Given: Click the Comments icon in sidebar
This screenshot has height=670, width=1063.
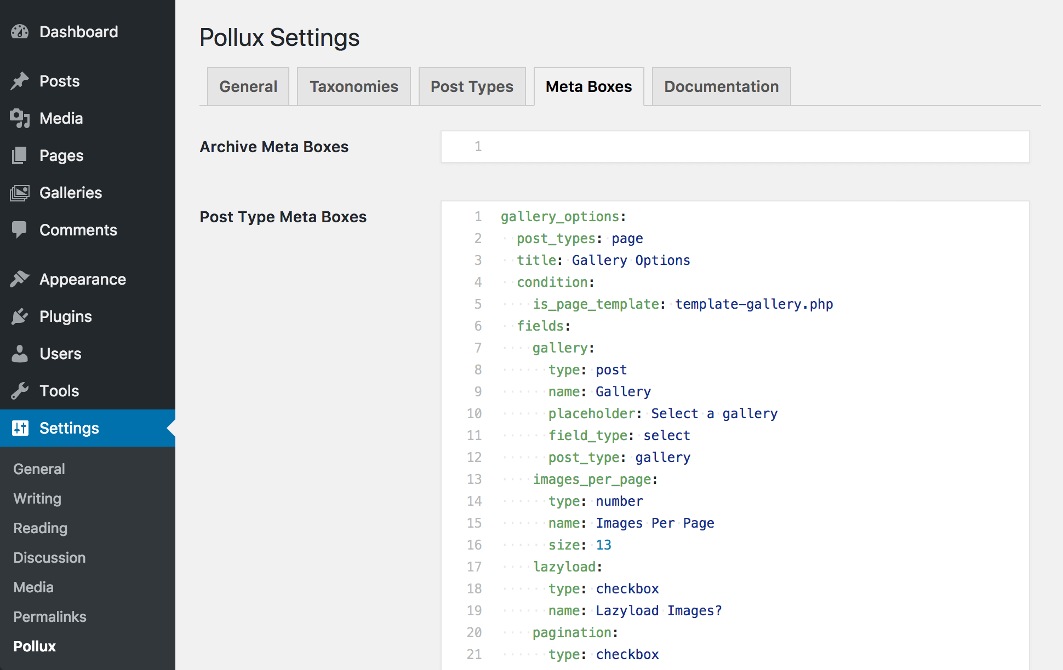Looking at the screenshot, I should pos(19,229).
